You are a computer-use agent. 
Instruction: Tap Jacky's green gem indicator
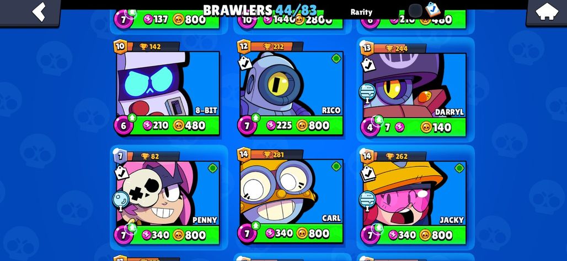(459, 168)
